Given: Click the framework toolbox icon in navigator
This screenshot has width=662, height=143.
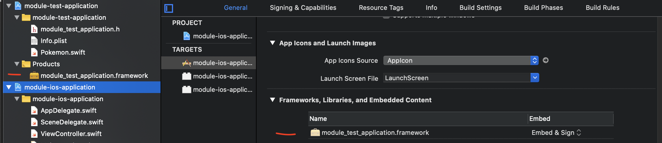Looking at the screenshot, I should 34,76.
